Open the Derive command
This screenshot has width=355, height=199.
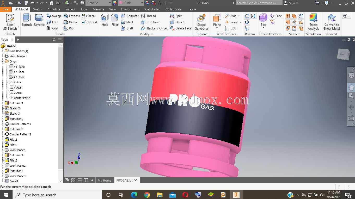tap(71, 22)
